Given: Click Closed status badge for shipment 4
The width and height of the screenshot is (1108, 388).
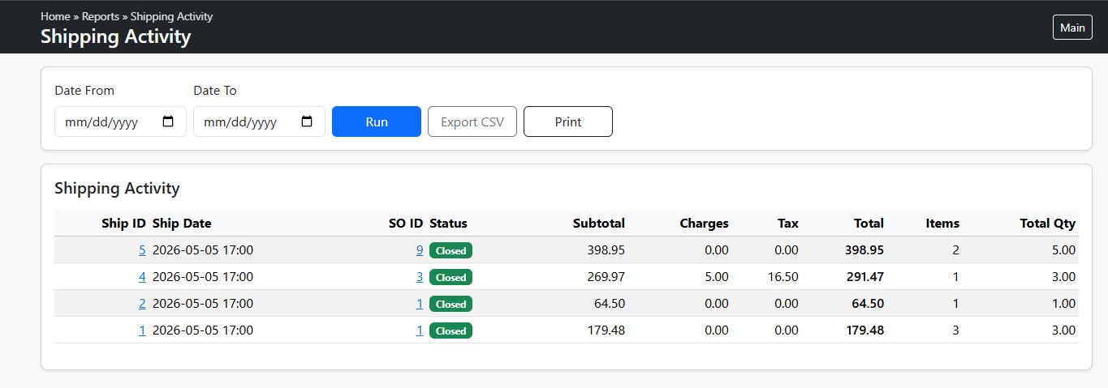Looking at the screenshot, I should pos(451,277).
